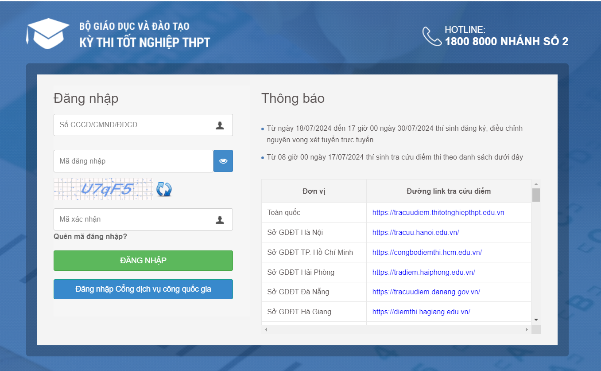Open Quên mã đăng nhập link
The height and width of the screenshot is (371, 601).
pos(90,237)
